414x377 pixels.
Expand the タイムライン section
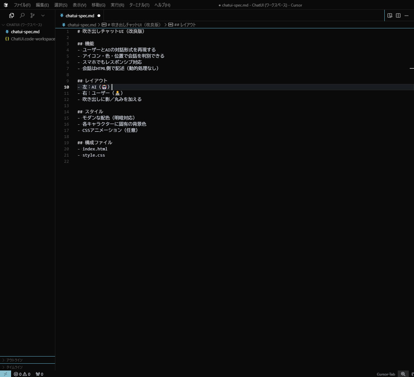(14, 367)
